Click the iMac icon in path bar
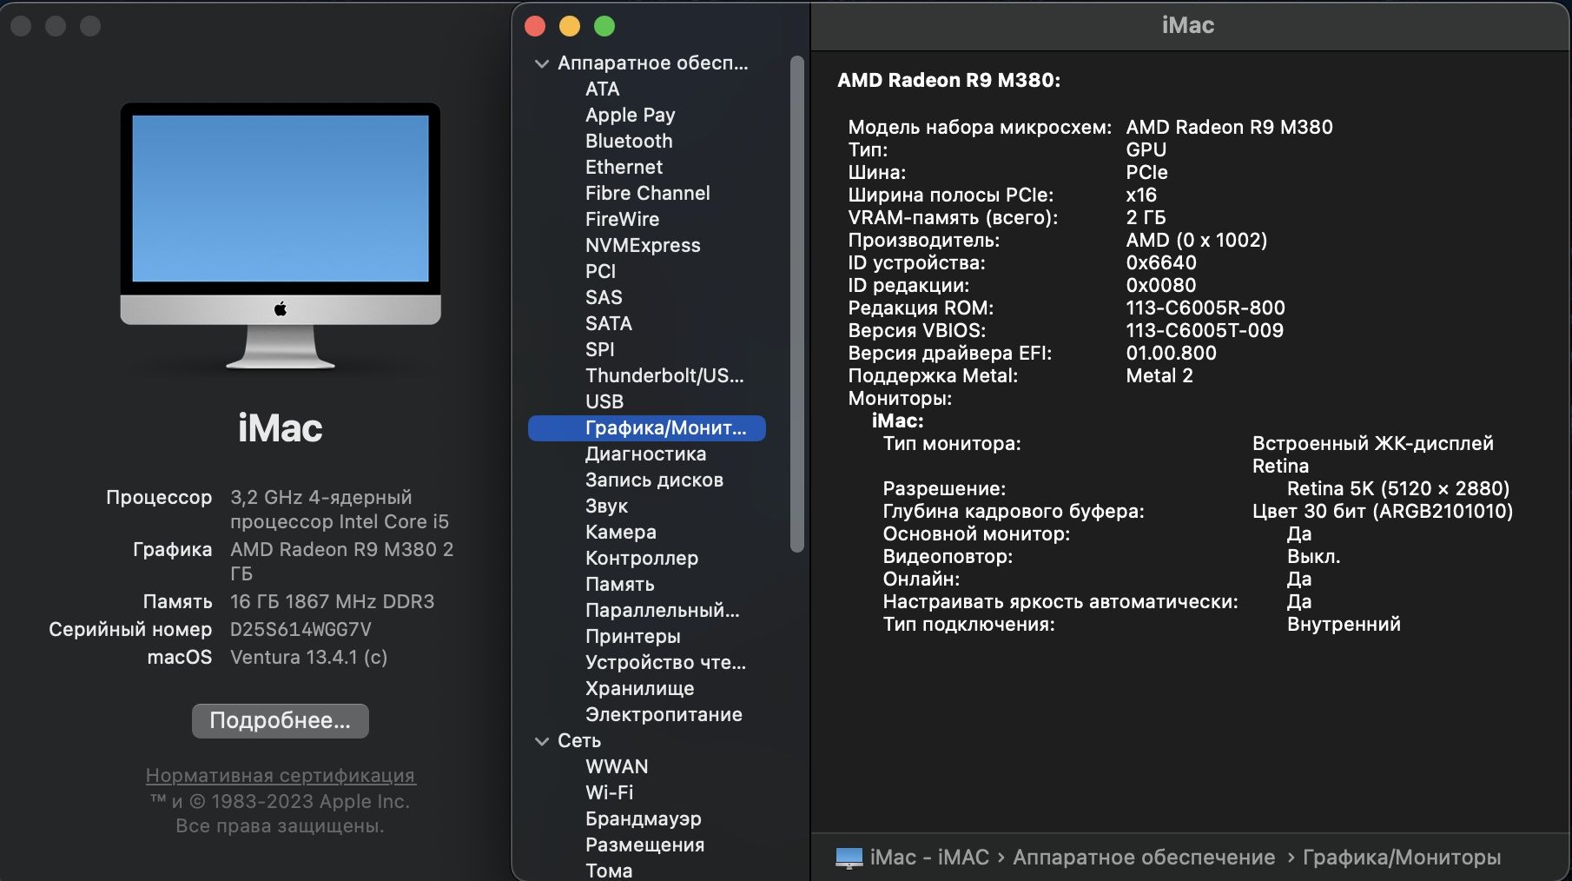1572x881 pixels. click(x=849, y=858)
